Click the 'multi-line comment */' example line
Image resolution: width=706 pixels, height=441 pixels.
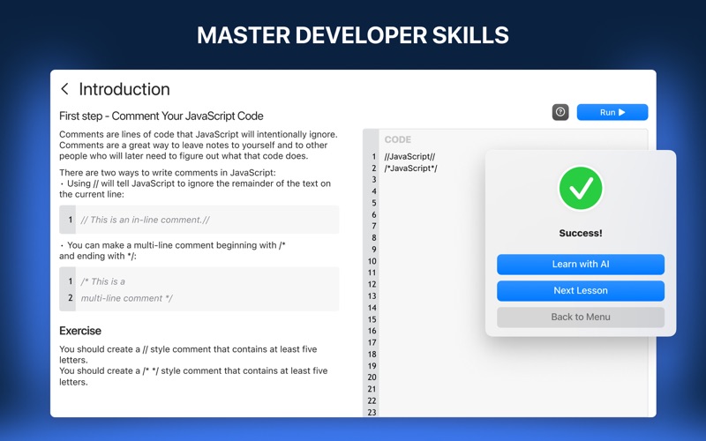tap(126, 298)
